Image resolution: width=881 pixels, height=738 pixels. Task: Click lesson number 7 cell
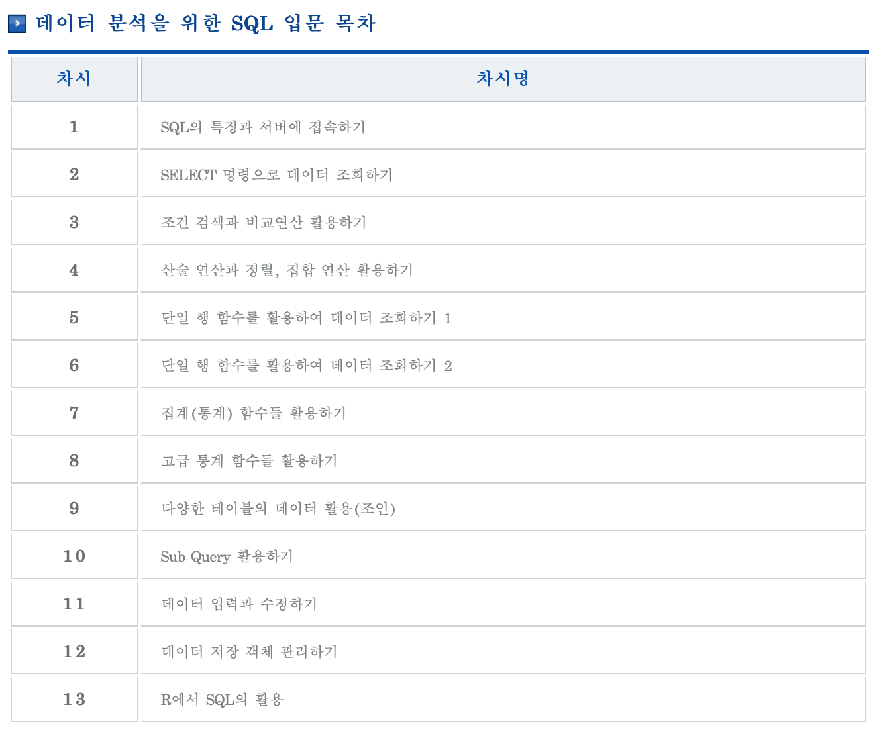(x=74, y=413)
